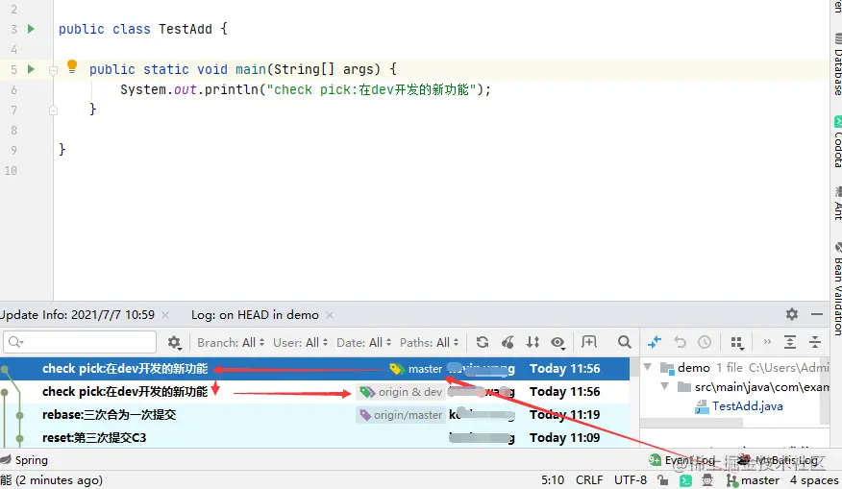This screenshot has height=489, width=842.
Task: Hide the Git tool window panel
Action: (x=817, y=314)
